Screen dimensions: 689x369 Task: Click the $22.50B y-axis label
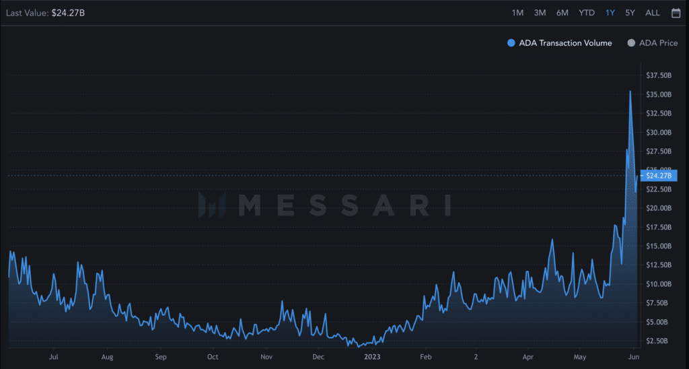[659, 189]
